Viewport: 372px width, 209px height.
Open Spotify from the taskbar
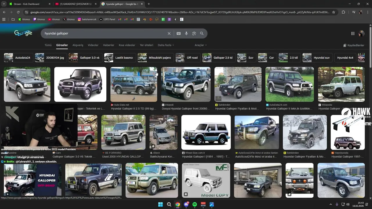click(x=195, y=204)
